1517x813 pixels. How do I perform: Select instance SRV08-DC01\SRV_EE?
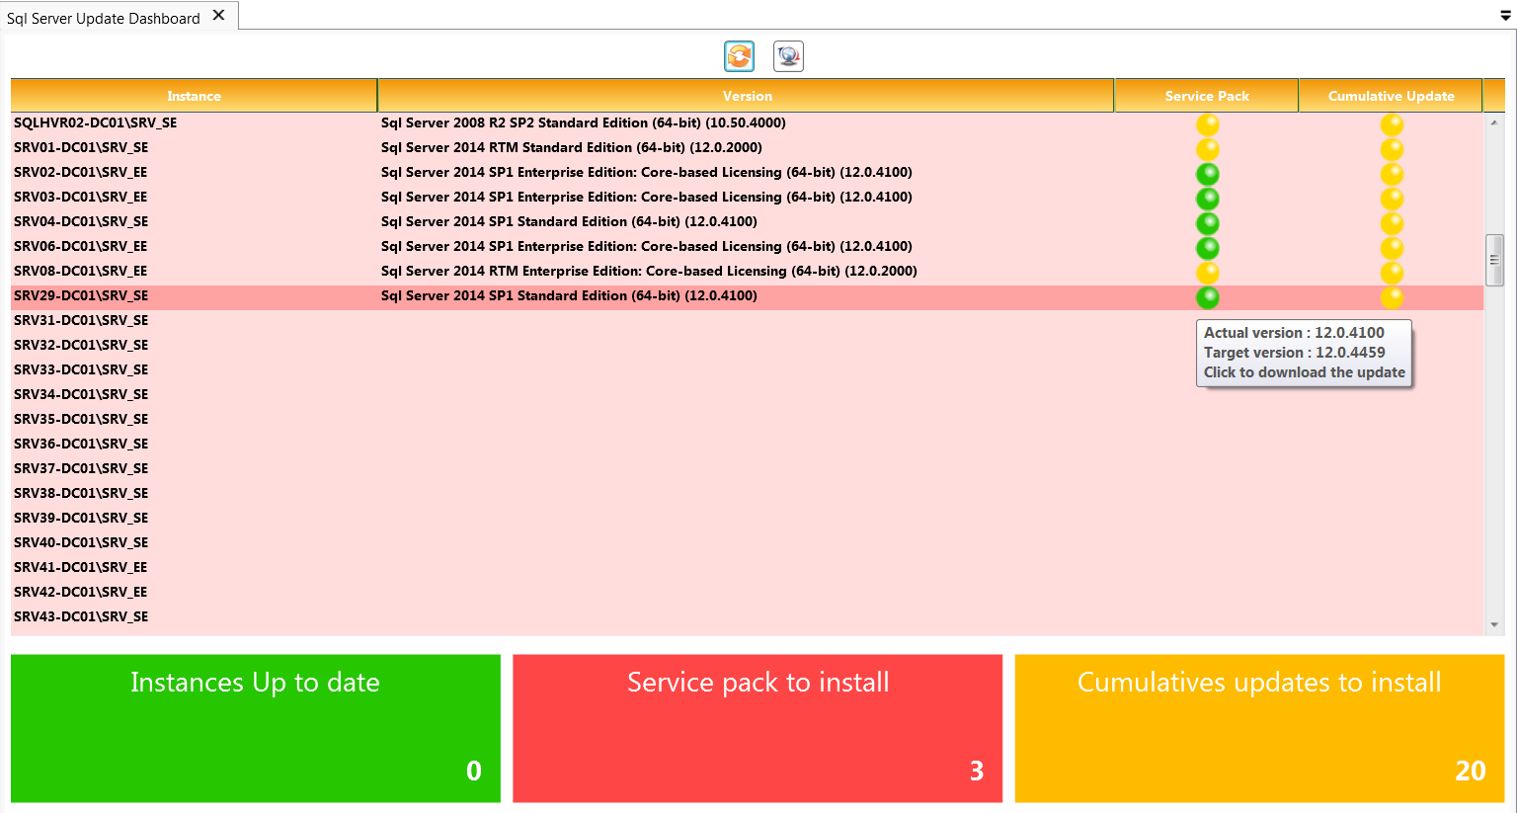81,271
